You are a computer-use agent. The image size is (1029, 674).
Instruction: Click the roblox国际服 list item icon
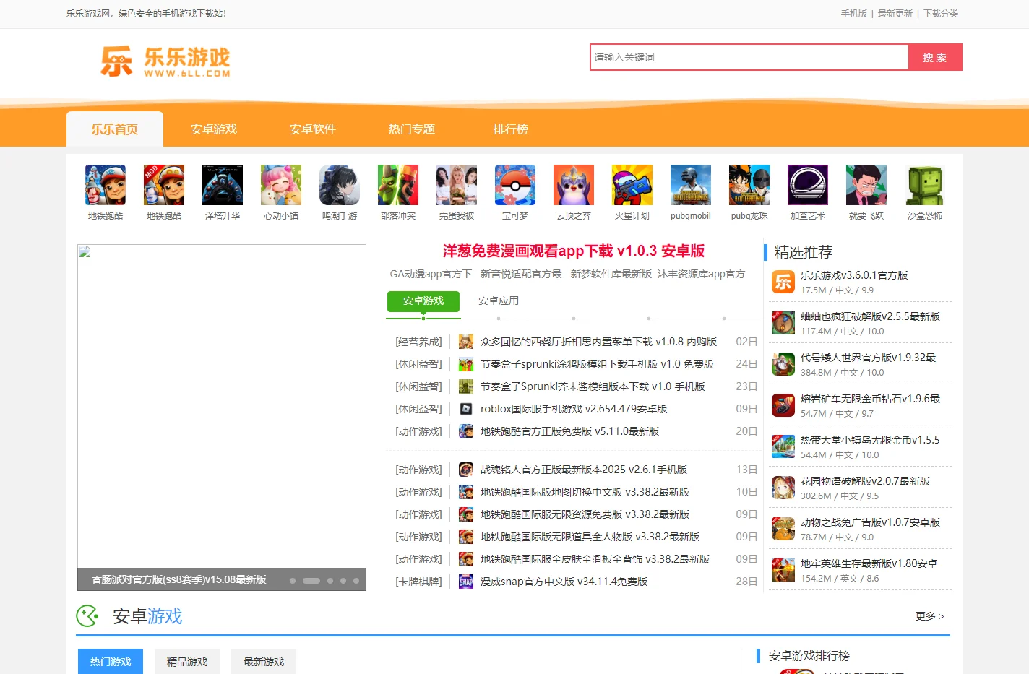point(466,409)
